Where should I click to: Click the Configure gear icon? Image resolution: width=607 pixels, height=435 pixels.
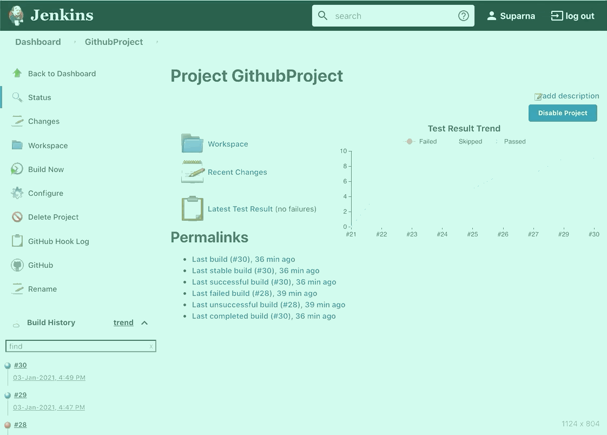pos(17,193)
